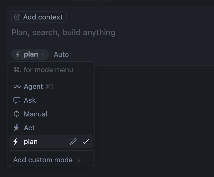Click the lightning icon beside plan entry

pos(16,142)
